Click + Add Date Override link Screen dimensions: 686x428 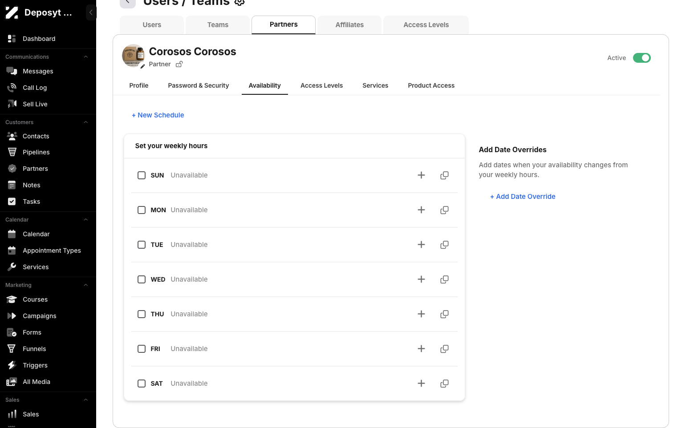click(523, 197)
